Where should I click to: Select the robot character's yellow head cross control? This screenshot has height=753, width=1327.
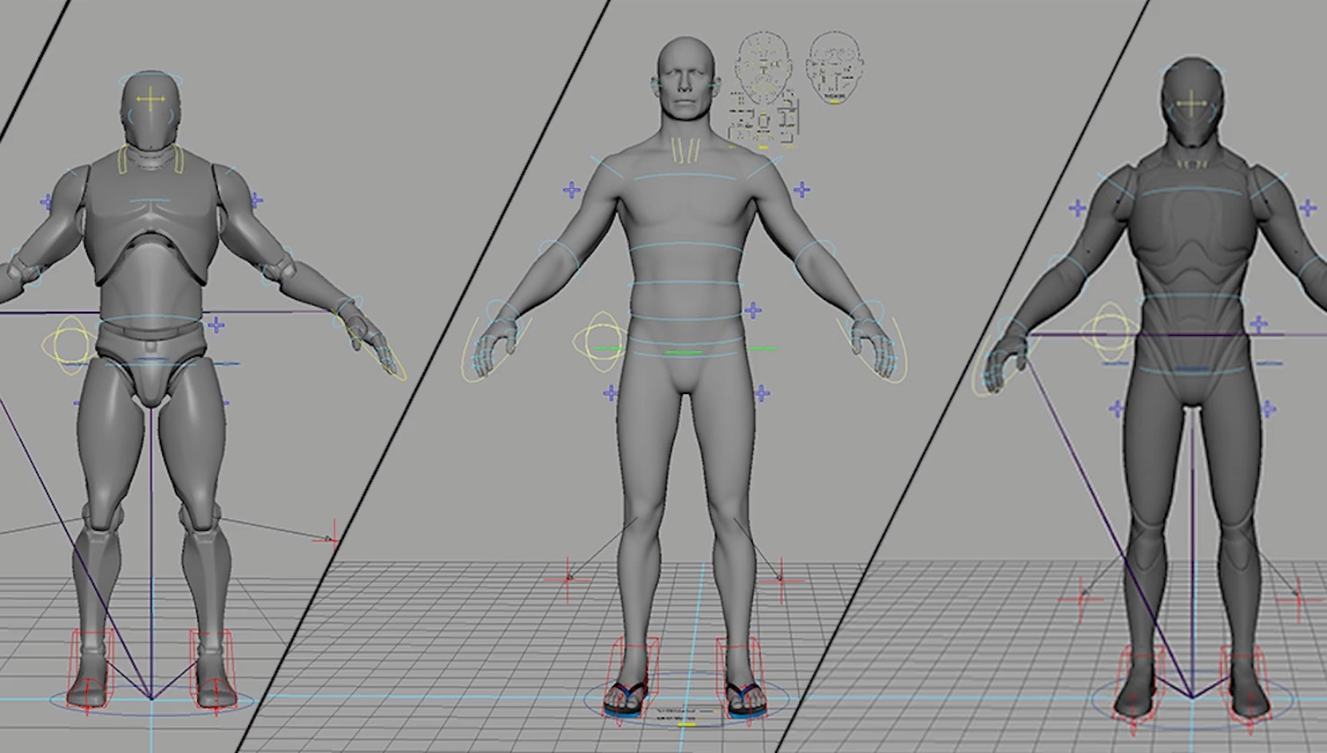pos(150,100)
